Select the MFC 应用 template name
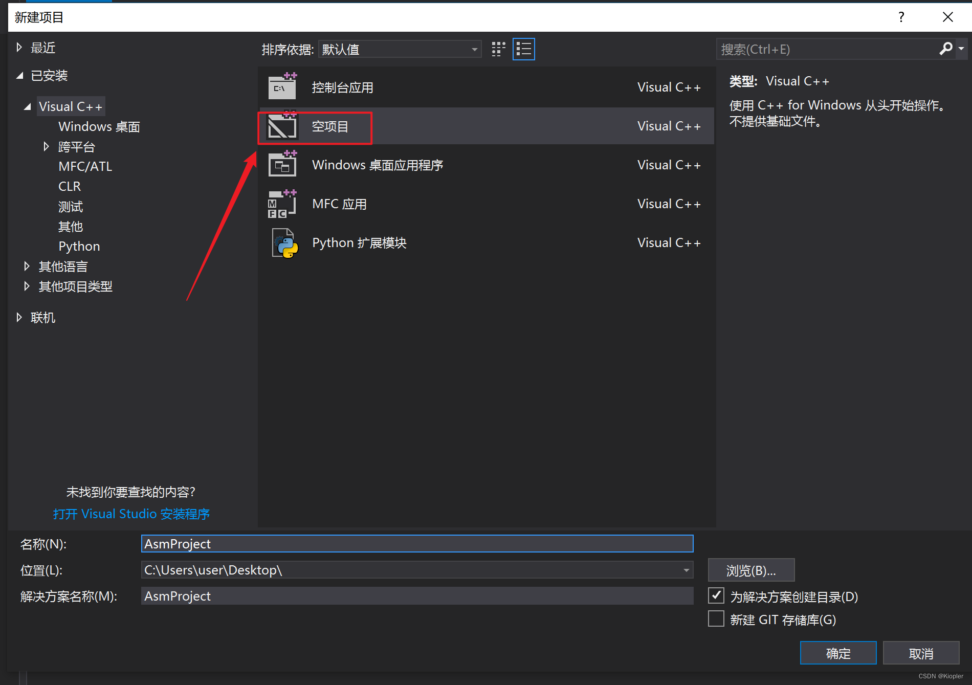This screenshot has width=972, height=685. coord(339,204)
